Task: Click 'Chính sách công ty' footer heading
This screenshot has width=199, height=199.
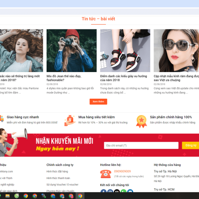Action: click(60, 165)
